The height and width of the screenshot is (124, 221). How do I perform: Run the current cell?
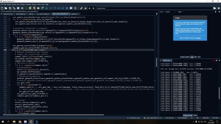[x=30, y=8]
